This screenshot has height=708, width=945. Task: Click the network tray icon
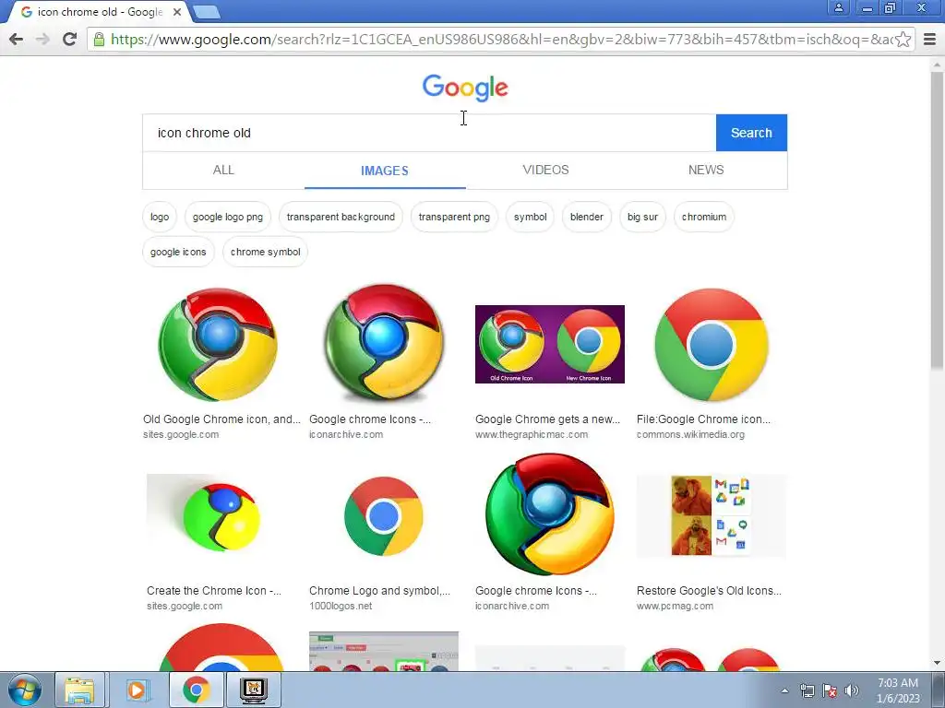coord(807,690)
